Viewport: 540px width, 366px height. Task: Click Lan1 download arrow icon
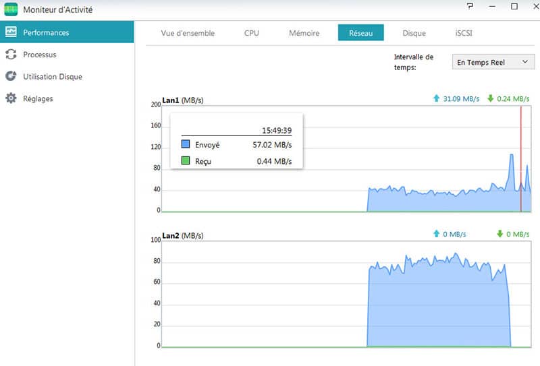(x=491, y=98)
